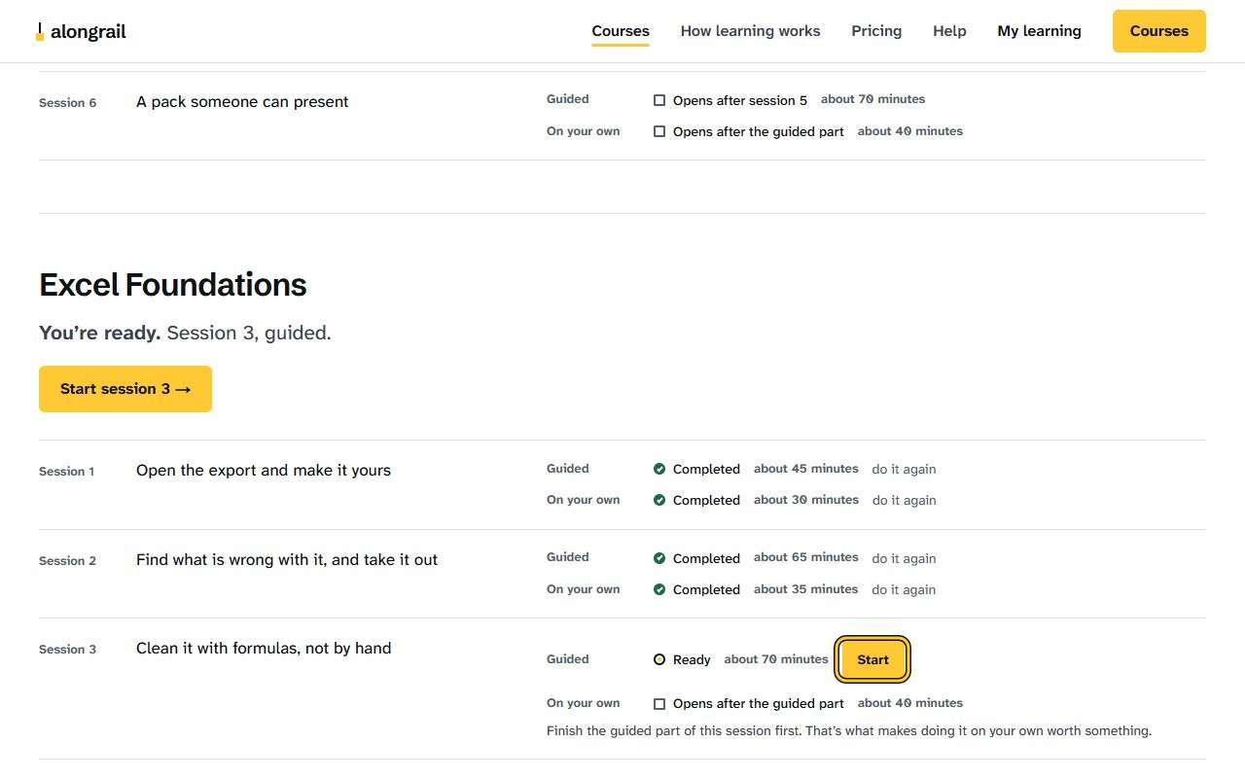Click 'do it again' for Session 2 On your own
Viewport: 1245px width, 778px height.
pos(904,589)
